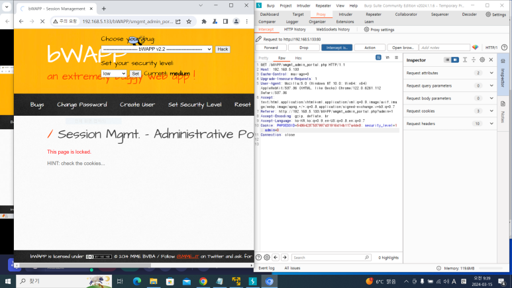Toggle the Intercept is on button
The width and height of the screenshot is (512, 288).
pyautogui.click(x=336, y=48)
